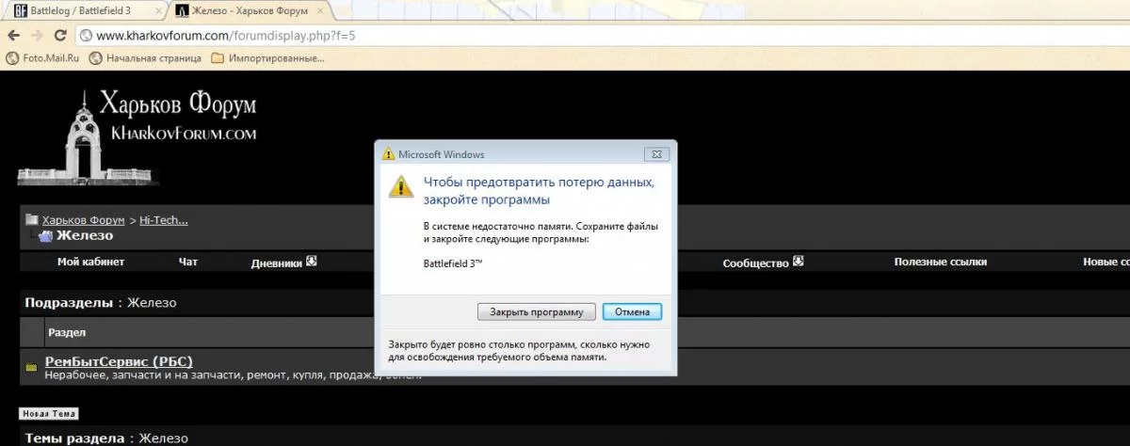The image size is (1130, 446).
Task: Click the Новая Тема button
Action: click(49, 414)
